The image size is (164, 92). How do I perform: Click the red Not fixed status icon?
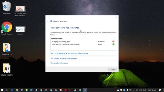[x=113, y=41]
